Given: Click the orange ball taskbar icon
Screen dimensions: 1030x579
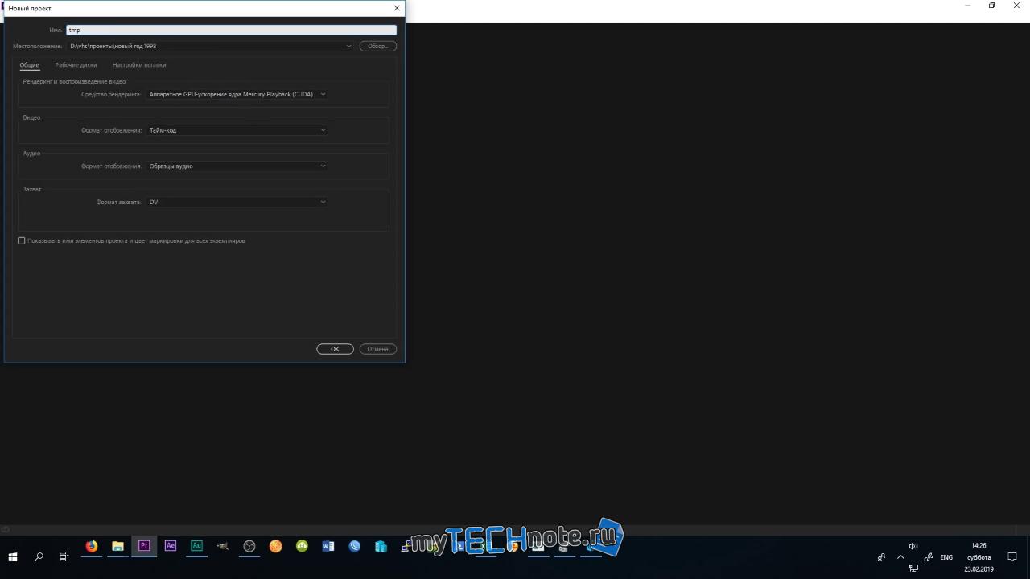Looking at the screenshot, I should click(x=275, y=546).
